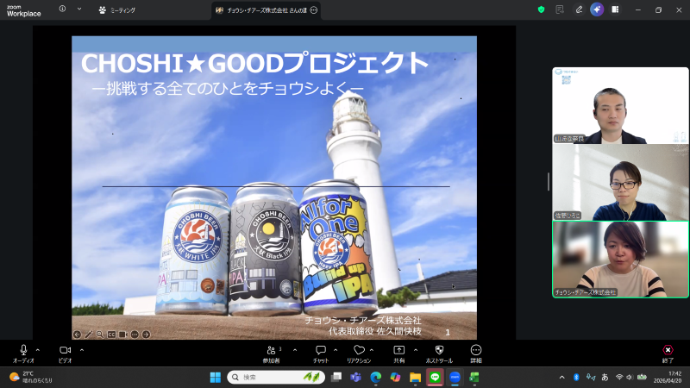Open the 詳細 more options menu
The width and height of the screenshot is (690, 388).
pos(476,353)
